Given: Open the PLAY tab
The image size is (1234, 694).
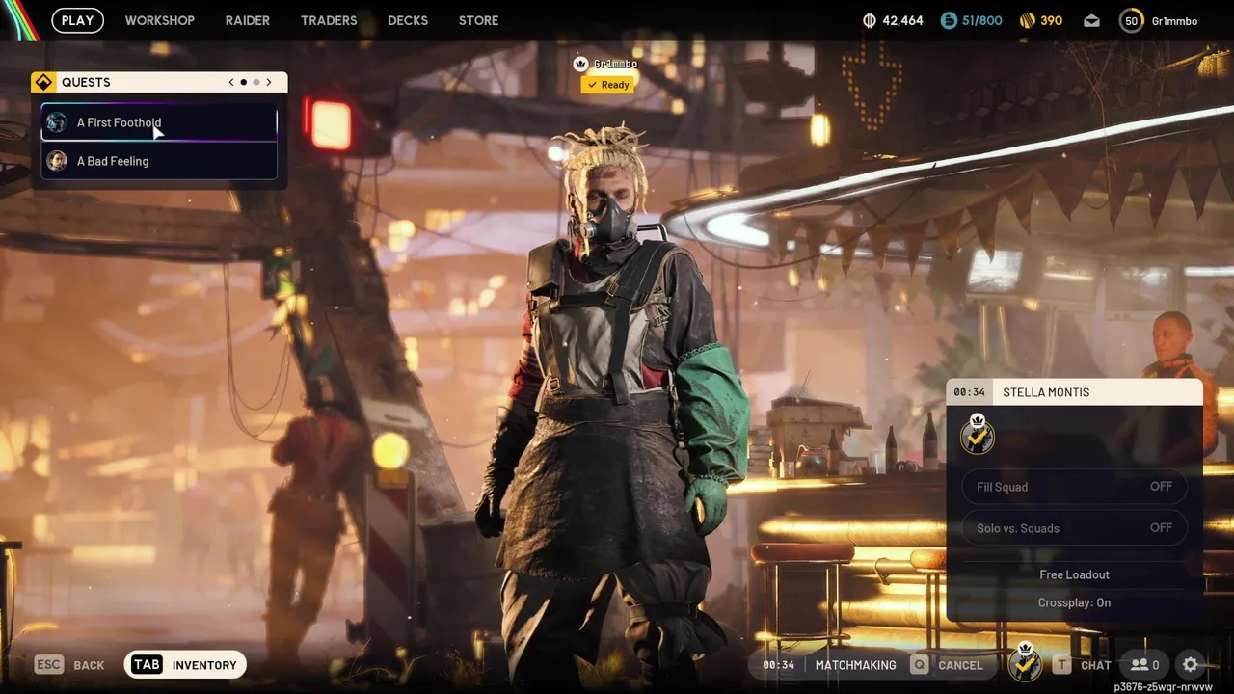Looking at the screenshot, I should click(x=77, y=20).
